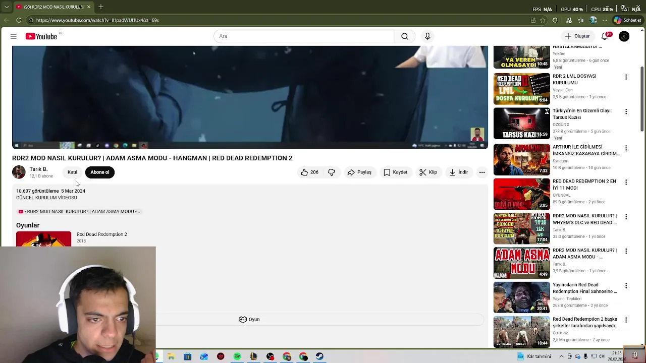Click the Kâr tahmini taskbar widget

534,356
